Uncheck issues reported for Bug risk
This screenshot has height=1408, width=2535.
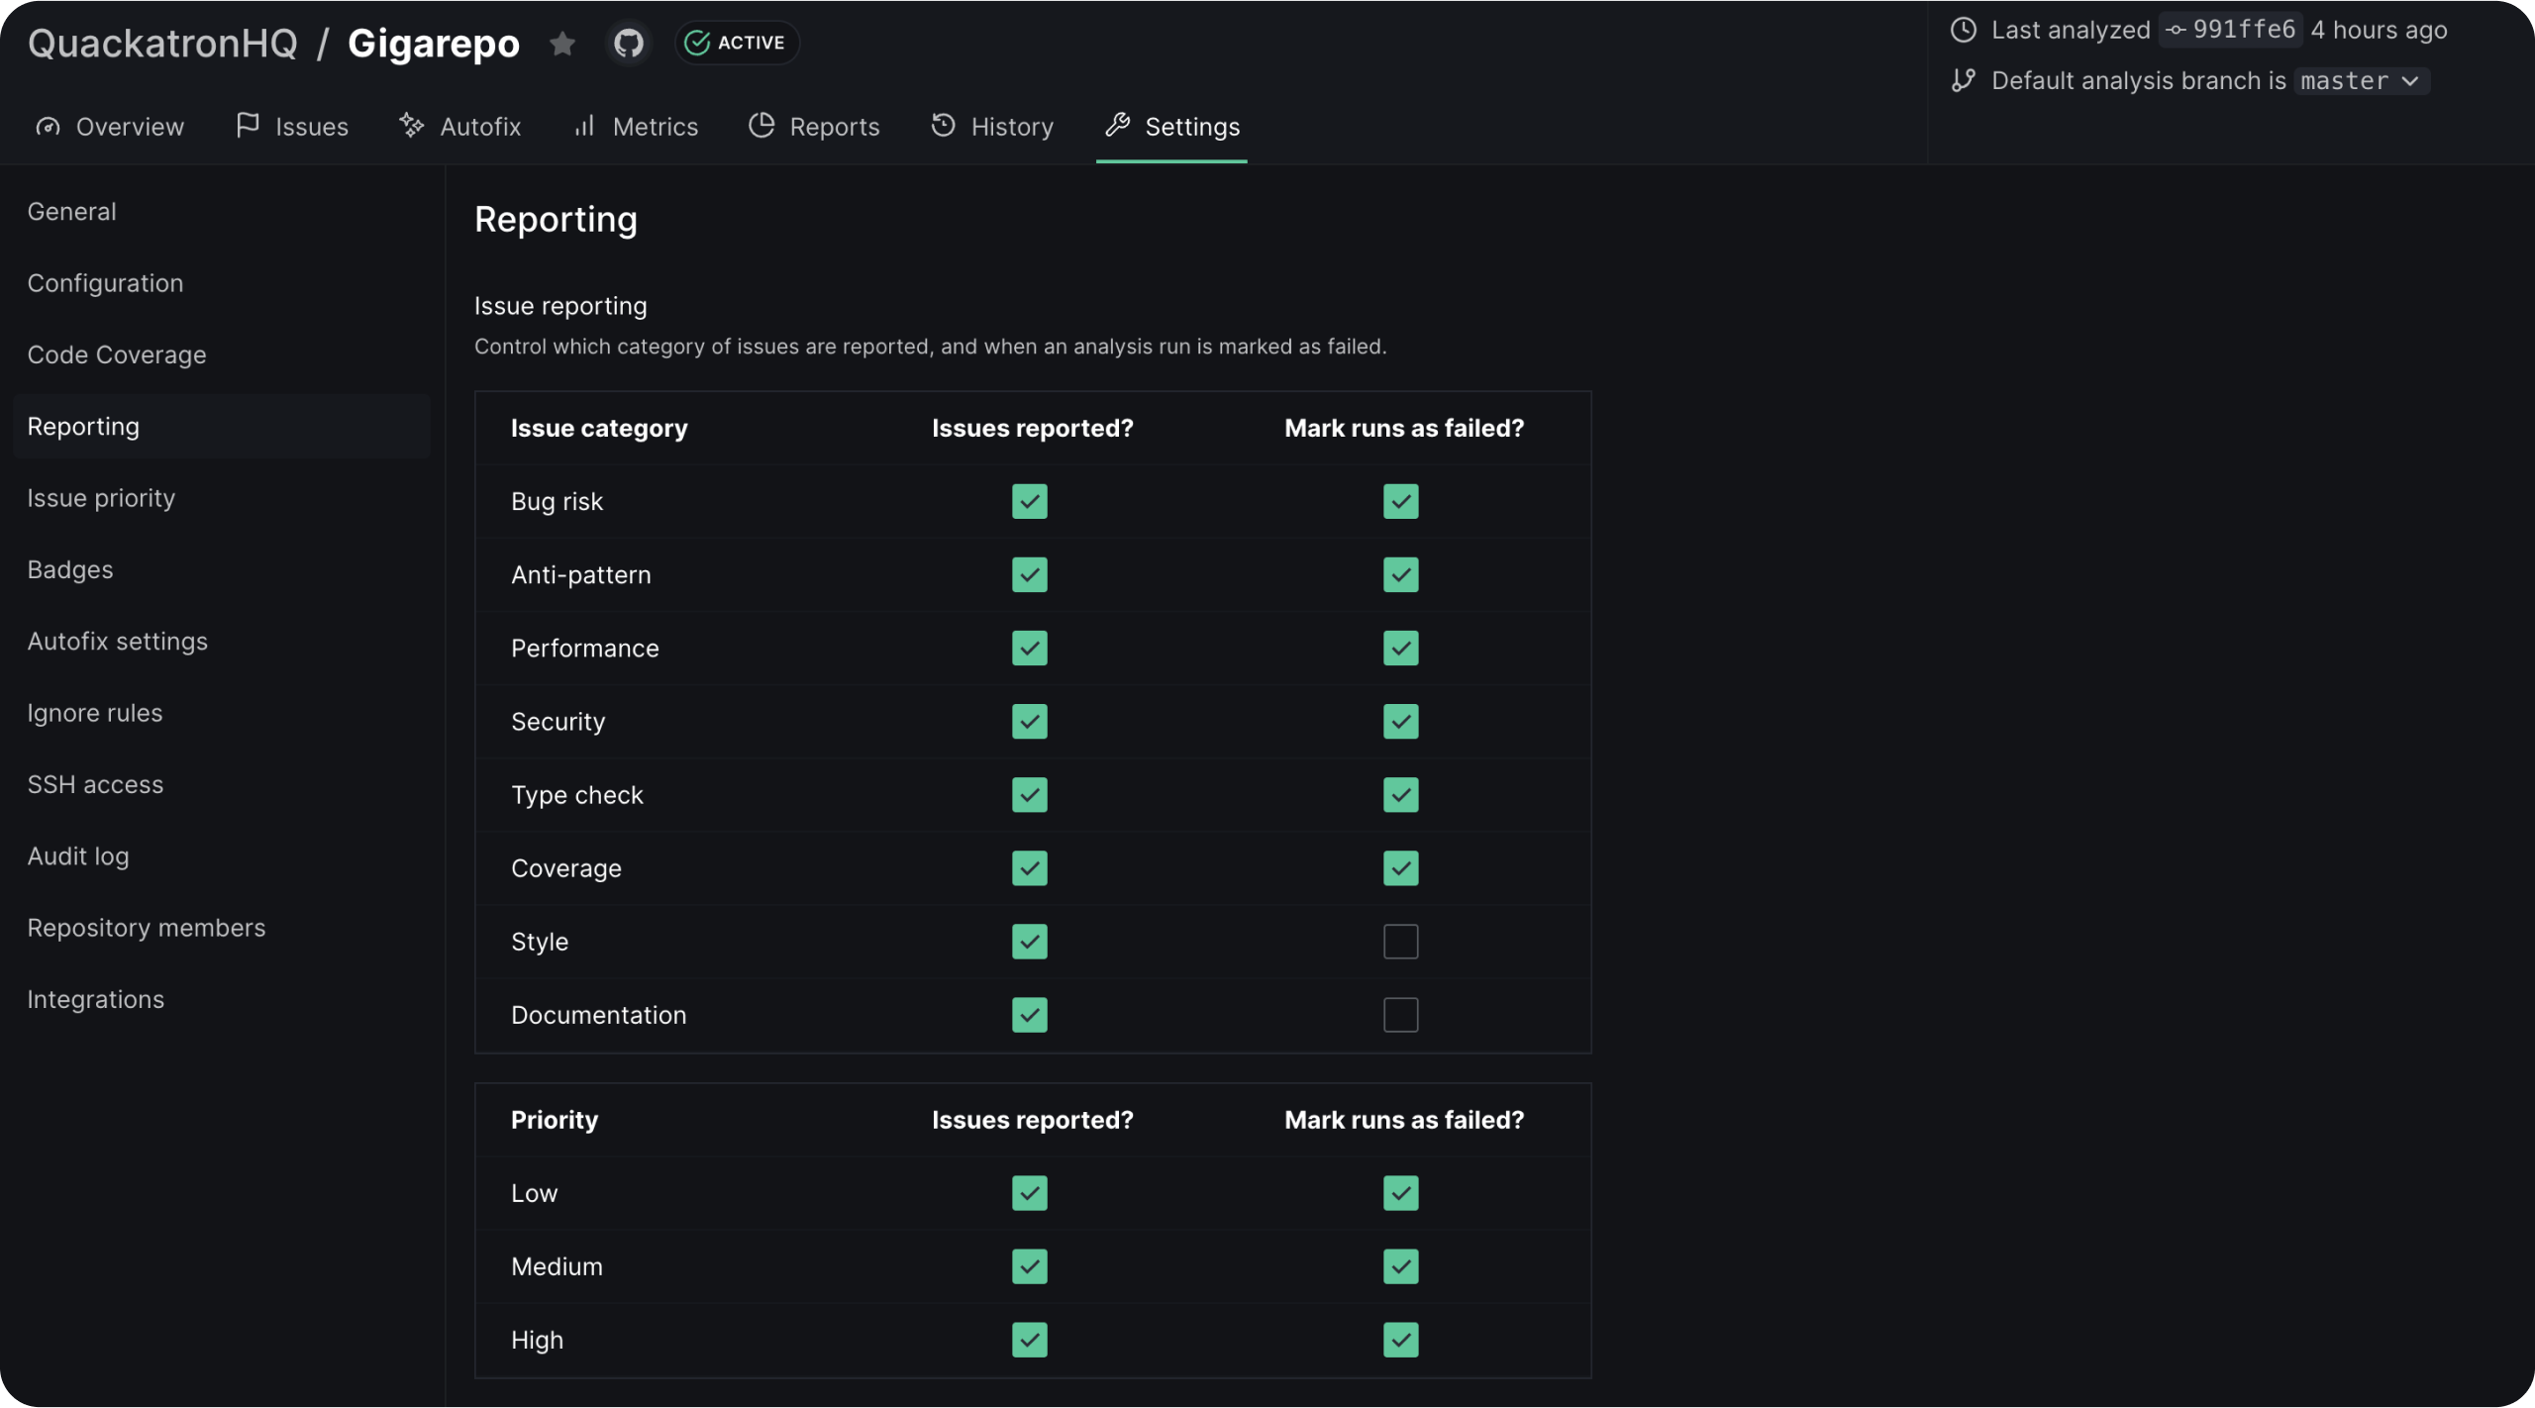tap(1029, 502)
